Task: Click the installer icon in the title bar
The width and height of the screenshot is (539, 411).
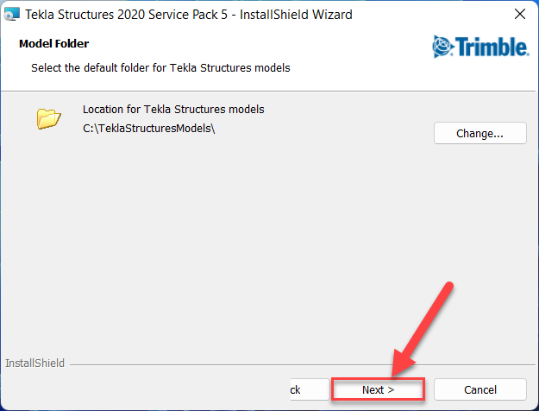Action: [12, 15]
